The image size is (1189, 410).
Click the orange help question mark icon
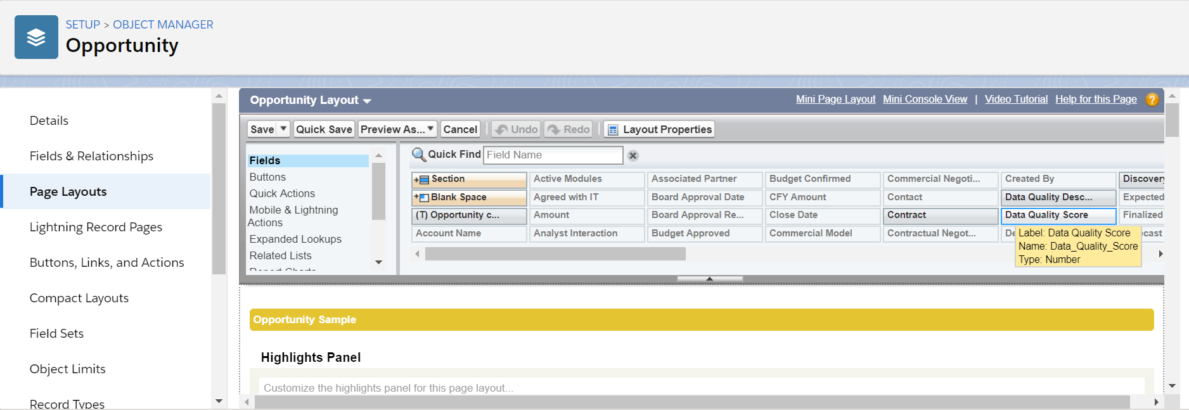click(x=1152, y=99)
